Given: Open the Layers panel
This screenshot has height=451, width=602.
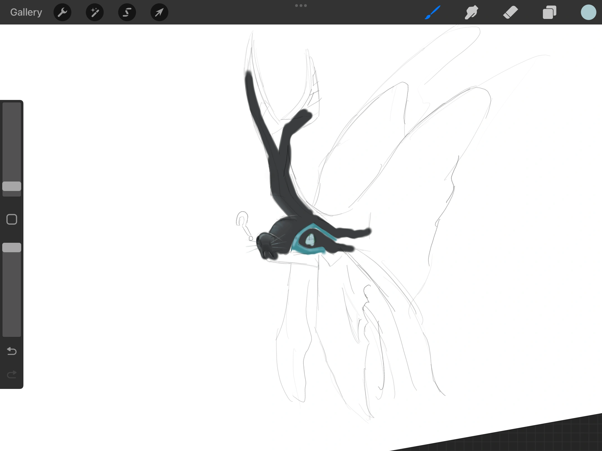Looking at the screenshot, I should tap(549, 12).
